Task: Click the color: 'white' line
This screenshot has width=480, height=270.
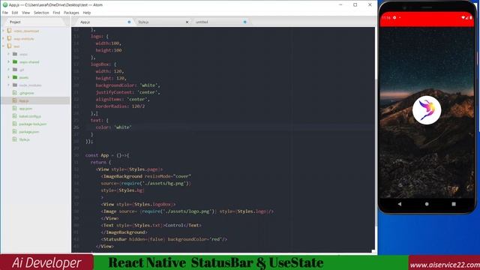Action: (113, 127)
